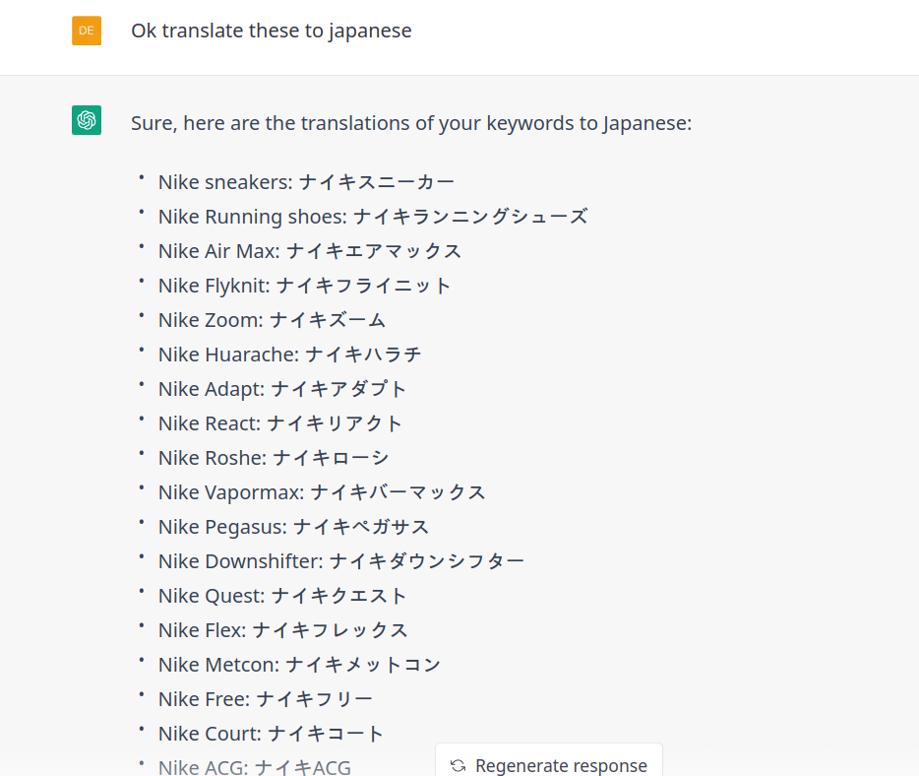Click the Nike Court list entry
This screenshot has width=919, height=776.
coord(271,734)
